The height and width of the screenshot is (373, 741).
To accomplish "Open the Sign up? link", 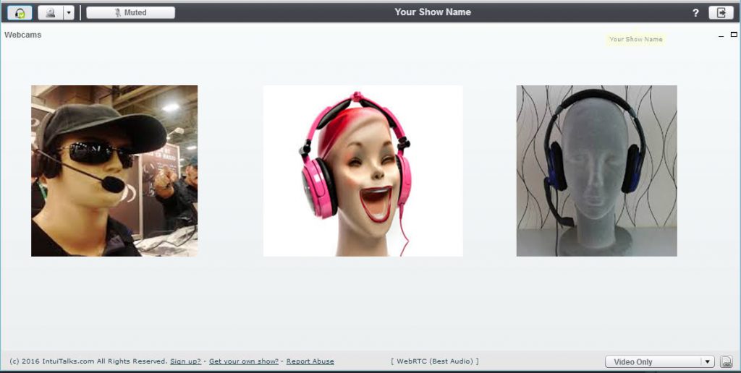I will pos(185,361).
